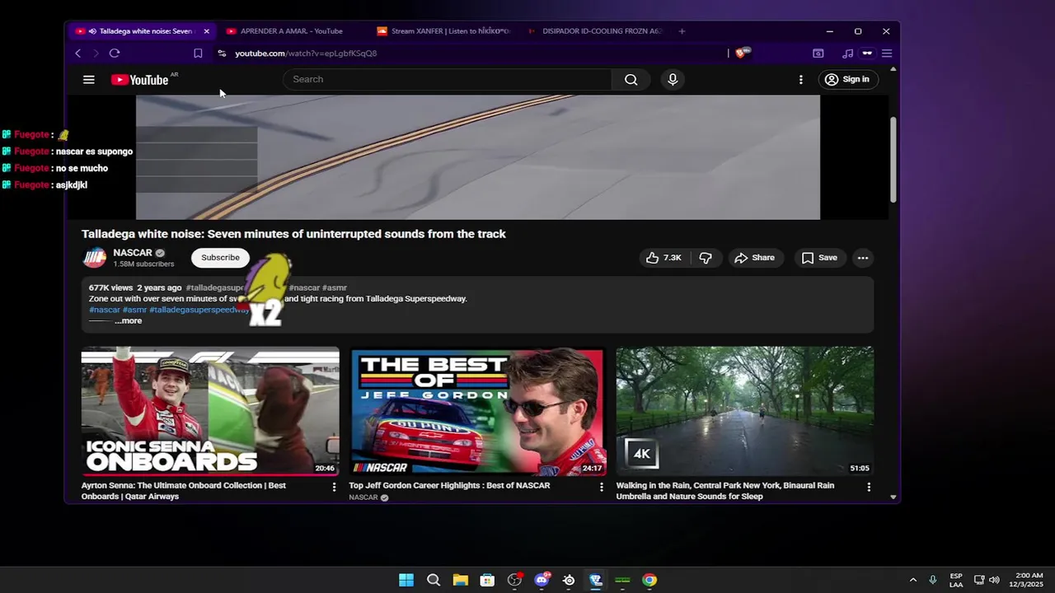The height and width of the screenshot is (593, 1055).
Task: Open Top Jeff Gordon Career Highlights title
Action: pyautogui.click(x=449, y=486)
